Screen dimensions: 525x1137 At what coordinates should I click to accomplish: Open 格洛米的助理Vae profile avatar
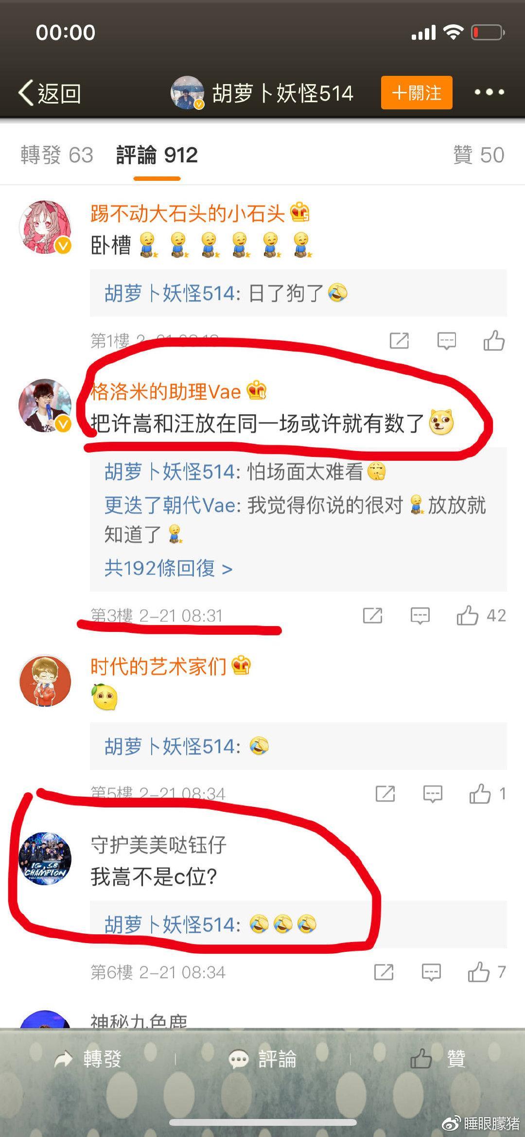click(45, 405)
